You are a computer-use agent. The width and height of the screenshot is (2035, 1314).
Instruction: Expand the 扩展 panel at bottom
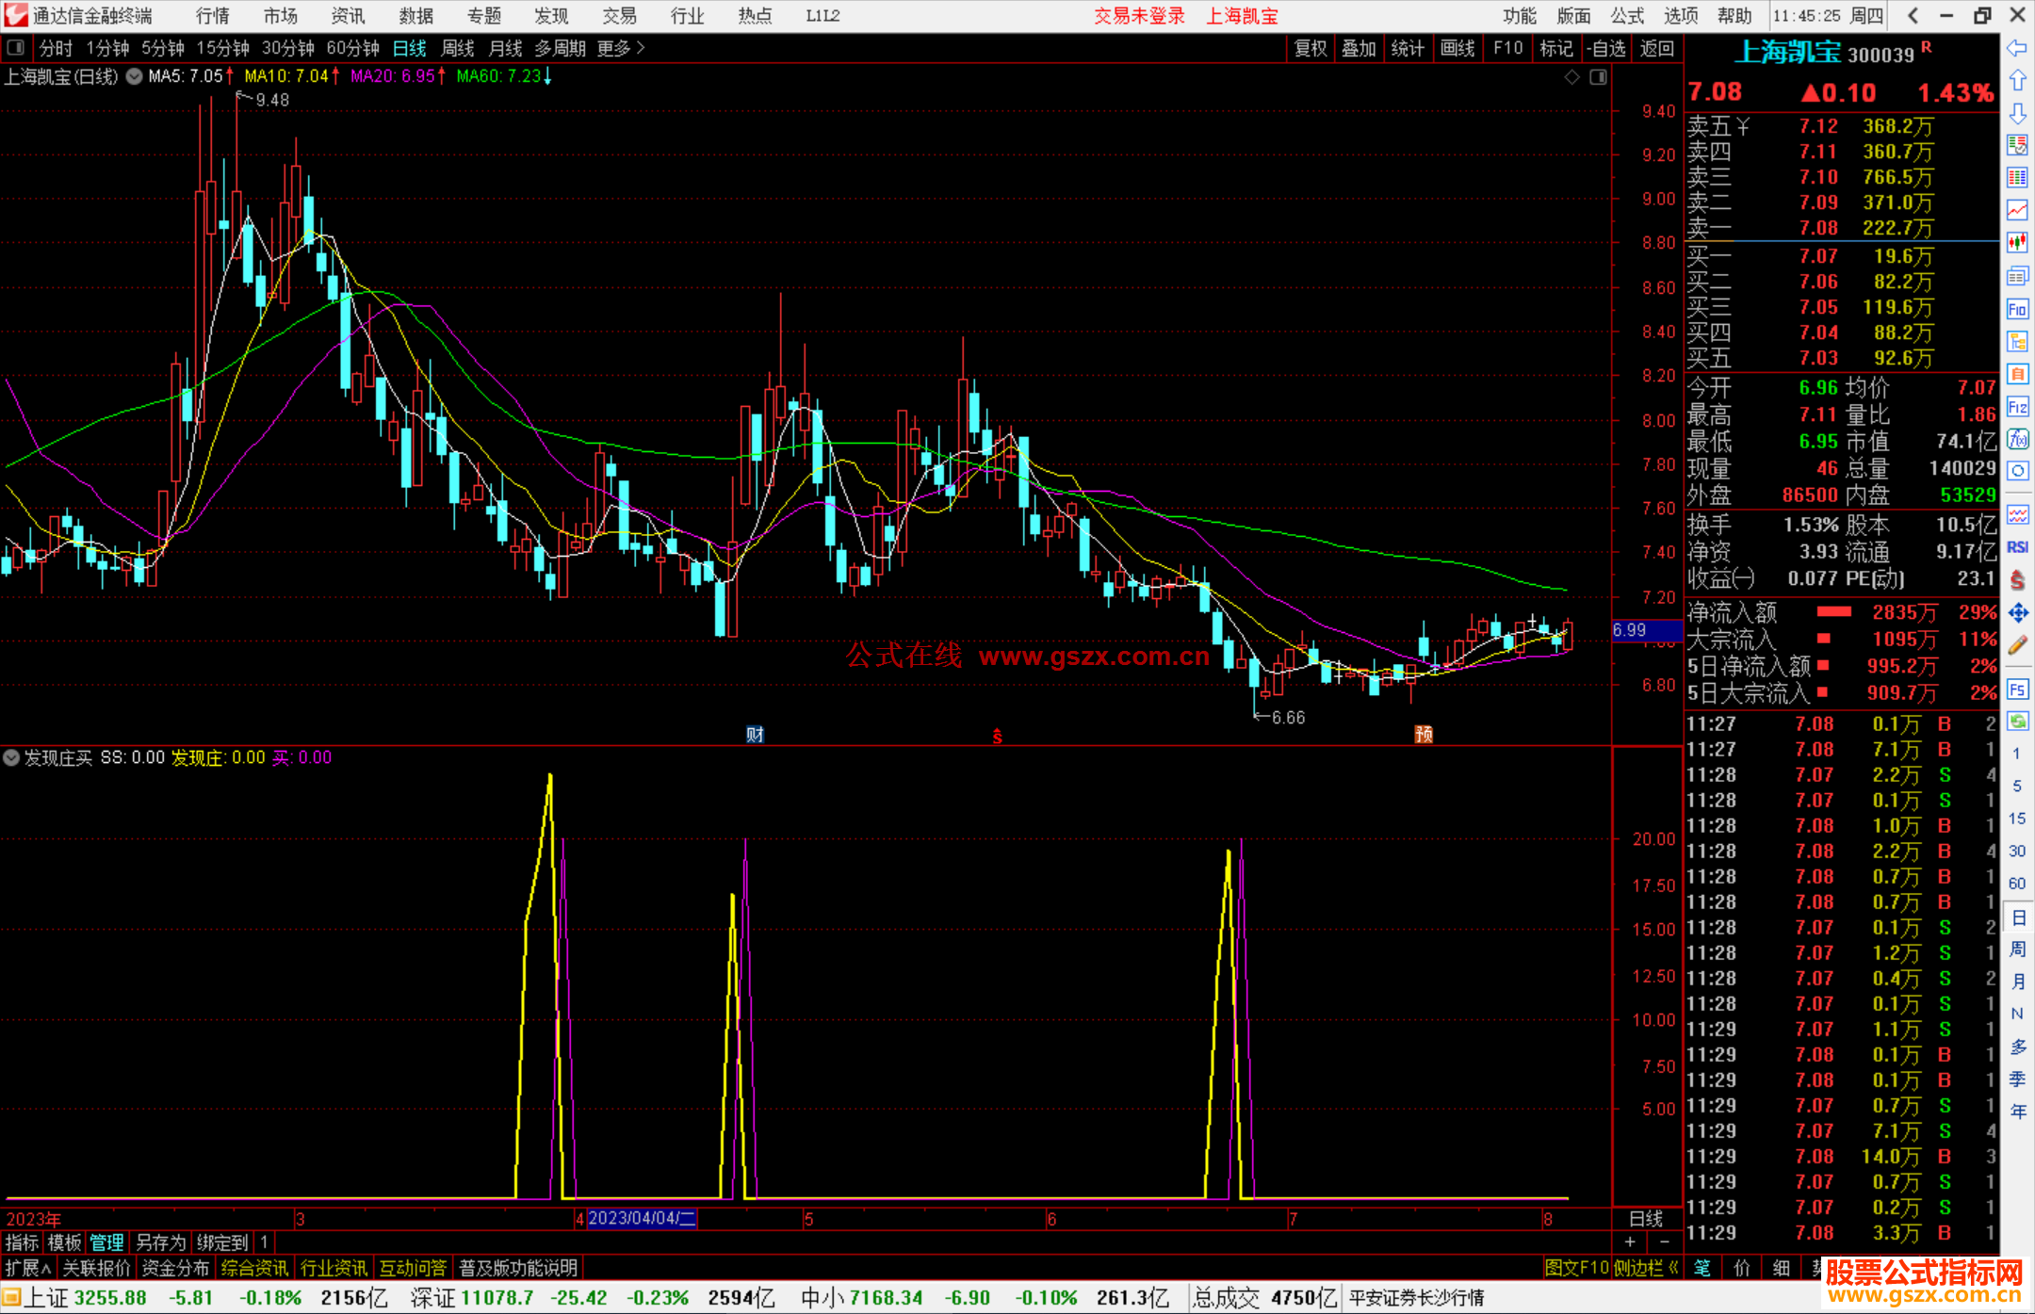tap(27, 1268)
